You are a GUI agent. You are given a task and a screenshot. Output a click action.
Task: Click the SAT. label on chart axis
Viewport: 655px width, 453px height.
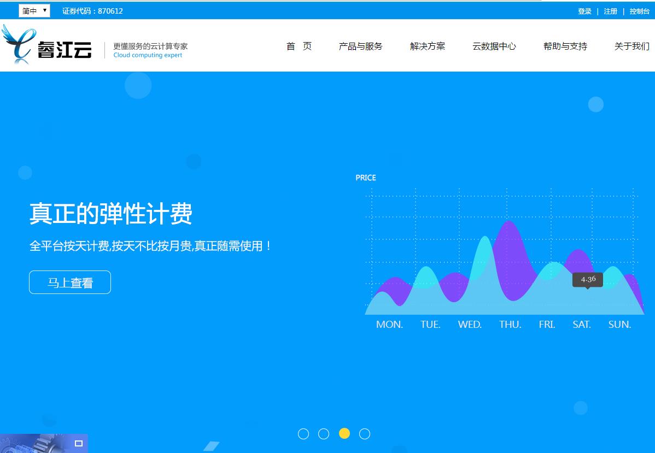coord(582,325)
